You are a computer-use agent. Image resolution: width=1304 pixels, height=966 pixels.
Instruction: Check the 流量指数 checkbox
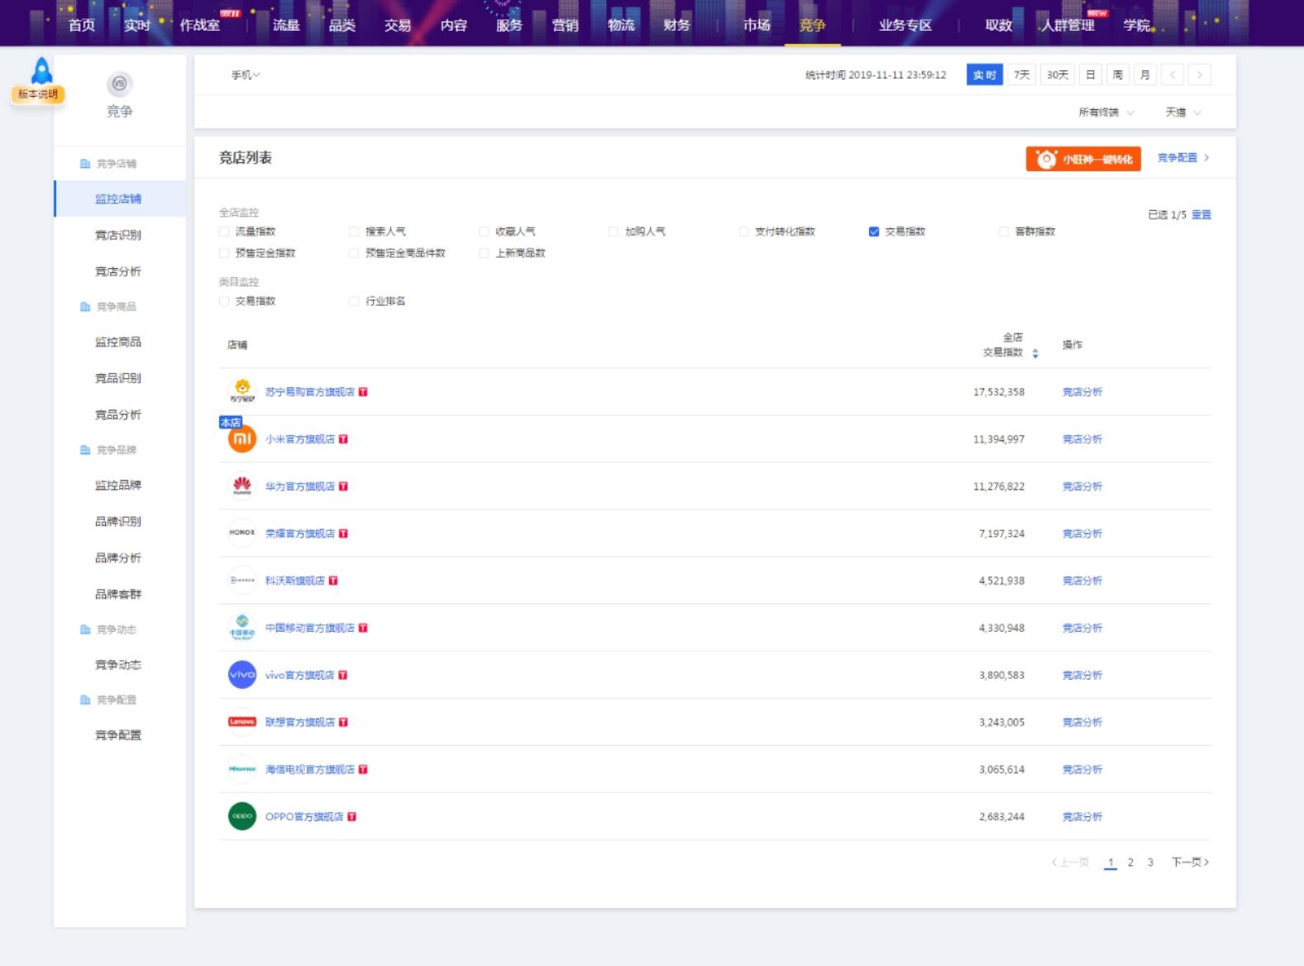click(224, 232)
